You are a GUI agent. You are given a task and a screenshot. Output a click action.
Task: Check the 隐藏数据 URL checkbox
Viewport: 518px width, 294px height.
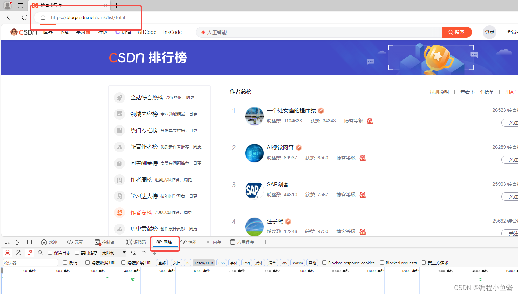(x=87, y=263)
